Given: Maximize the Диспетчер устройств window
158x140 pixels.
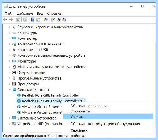Looking at the screenshot, I should [x=142, y=6].
